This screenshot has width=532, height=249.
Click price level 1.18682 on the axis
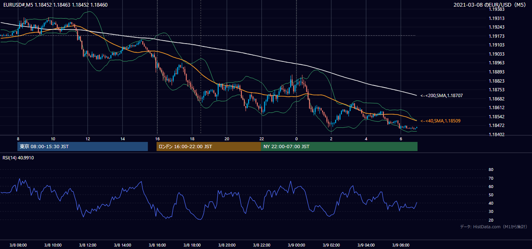497,99
